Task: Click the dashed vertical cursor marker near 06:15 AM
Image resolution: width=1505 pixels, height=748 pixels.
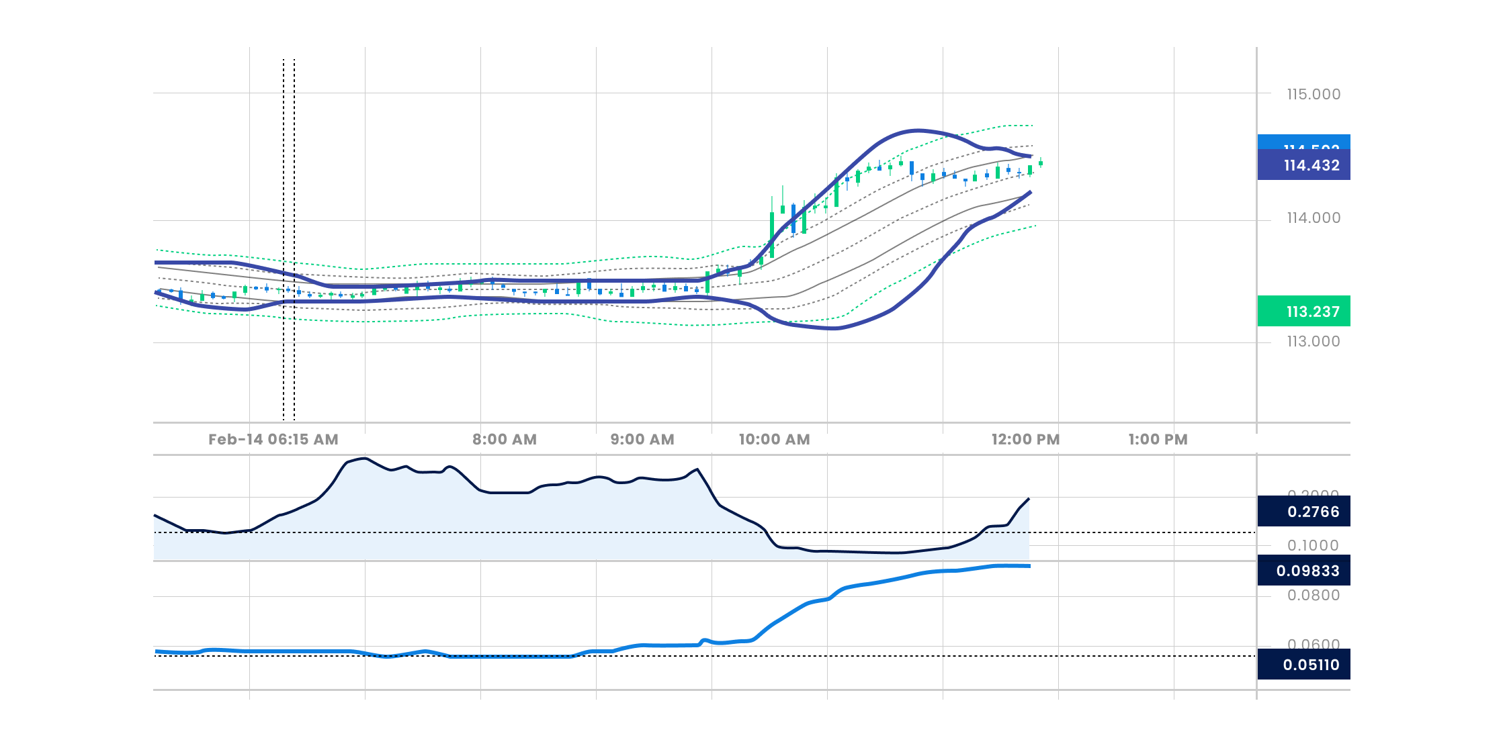Action: (x=289, y=240)
